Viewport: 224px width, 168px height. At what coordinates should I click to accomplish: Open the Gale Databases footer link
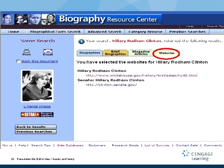point(70,145)
